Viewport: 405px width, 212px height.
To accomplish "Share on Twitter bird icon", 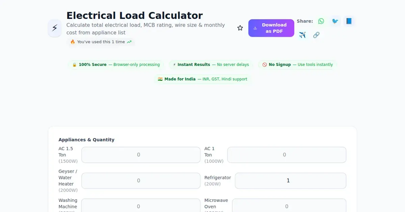I will pyautogui.click(x=335, y=21).
